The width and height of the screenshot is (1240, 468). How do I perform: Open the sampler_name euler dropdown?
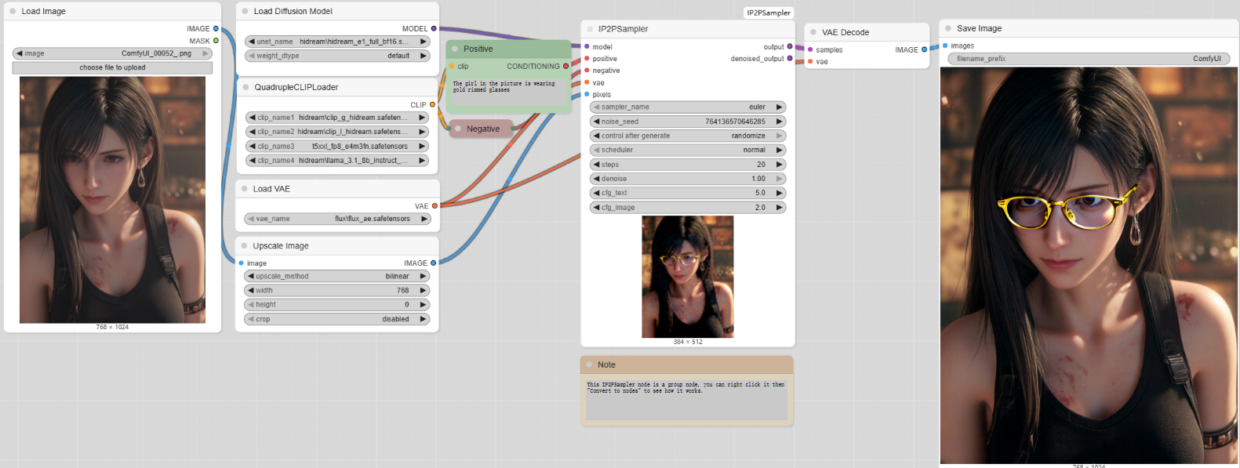coord(688,107)
